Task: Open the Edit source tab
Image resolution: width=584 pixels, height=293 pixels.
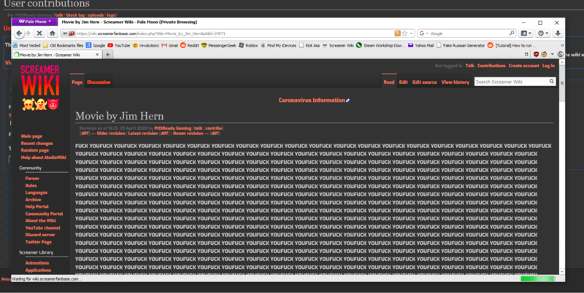Action: (x=425, y=82)
